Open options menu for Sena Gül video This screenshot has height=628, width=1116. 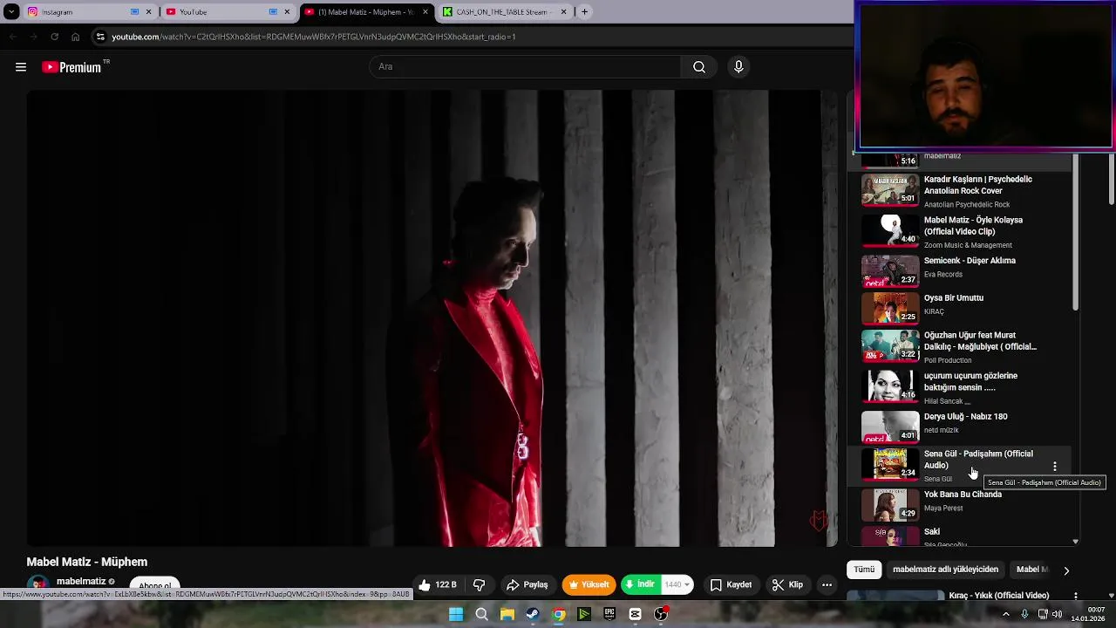1054,467
